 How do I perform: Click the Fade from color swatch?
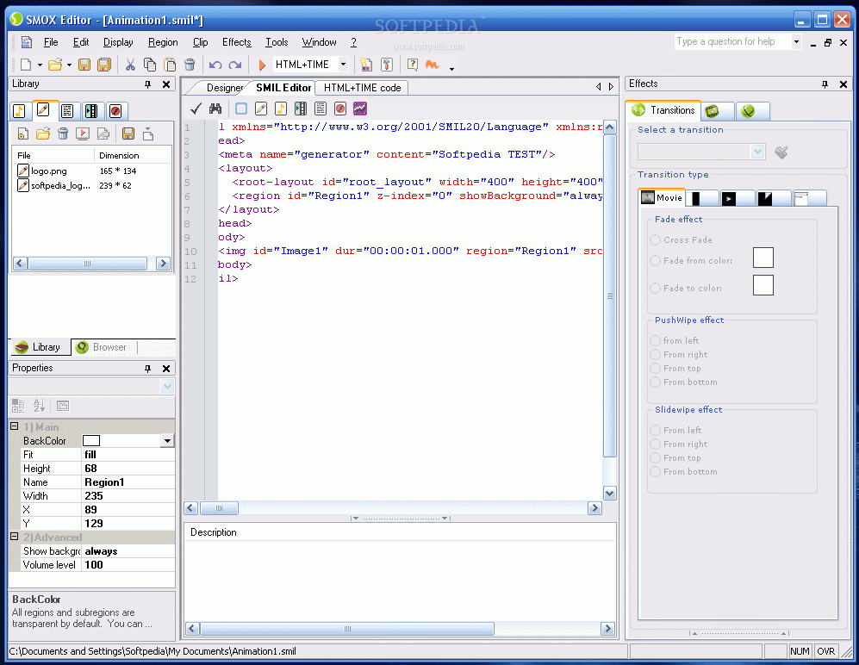(x=763, y=258)
